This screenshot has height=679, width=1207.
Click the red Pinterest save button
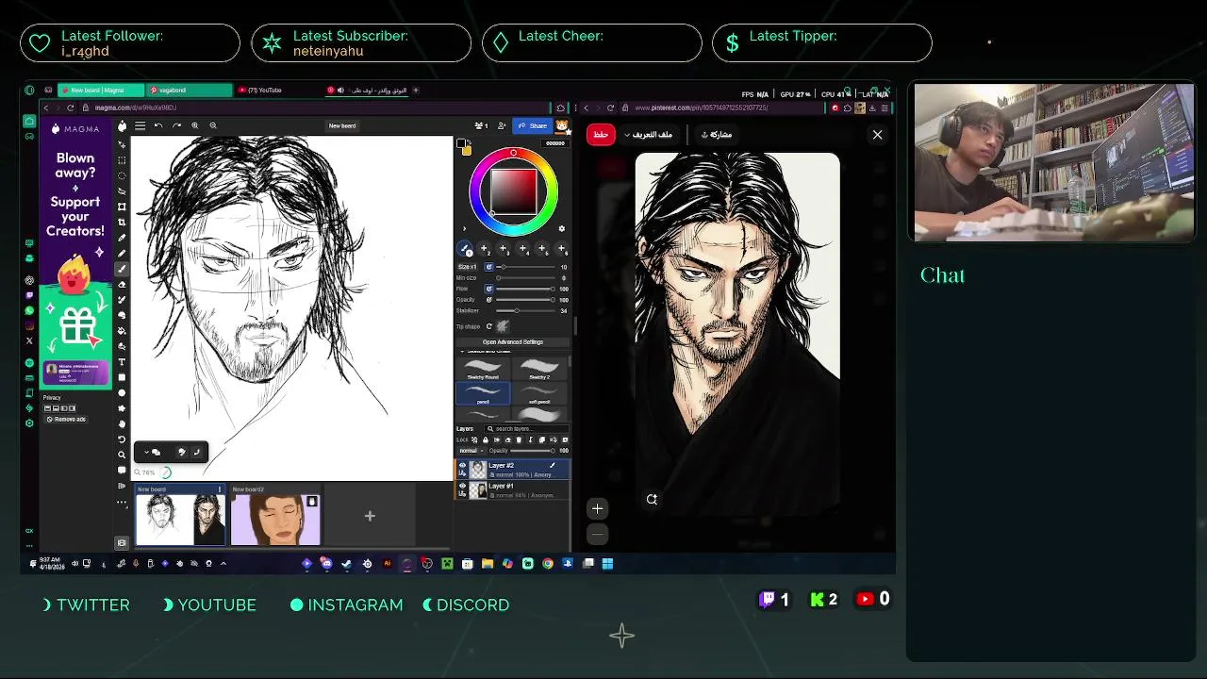(601, 134)
